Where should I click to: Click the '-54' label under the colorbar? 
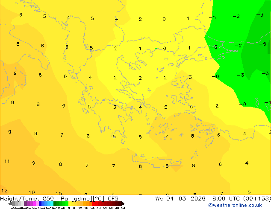14,208
